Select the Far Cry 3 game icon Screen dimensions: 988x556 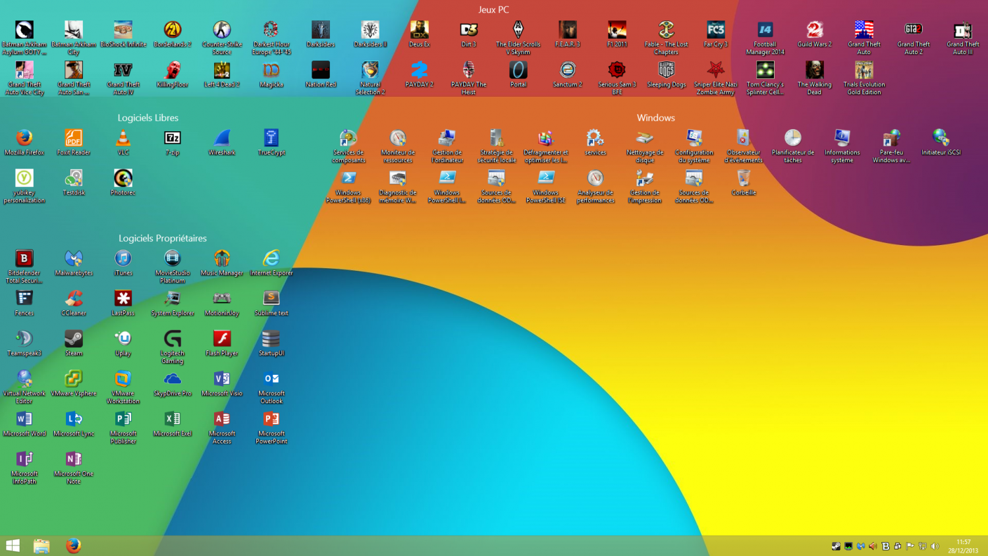[716, 30]
